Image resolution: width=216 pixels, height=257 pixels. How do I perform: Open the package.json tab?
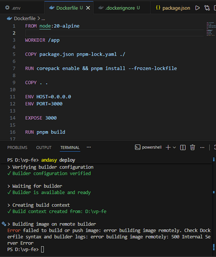[x=172, y=8]
